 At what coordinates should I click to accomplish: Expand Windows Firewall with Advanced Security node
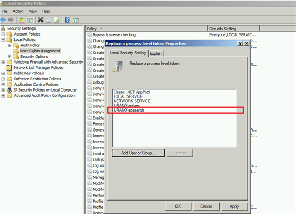point(3,62)
